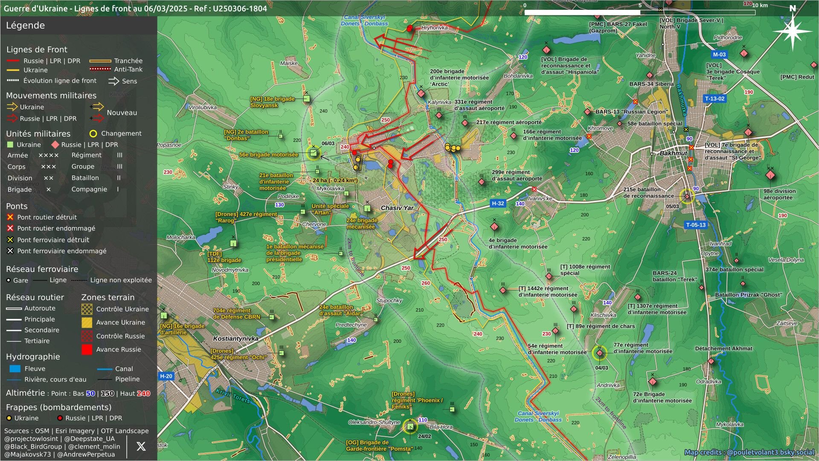This screenshot has width=819, height=461.
Task: Click the Lignes de Front heading
Action: click(37, 50)
